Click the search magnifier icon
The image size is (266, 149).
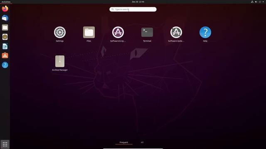click(x=113, y=9)
